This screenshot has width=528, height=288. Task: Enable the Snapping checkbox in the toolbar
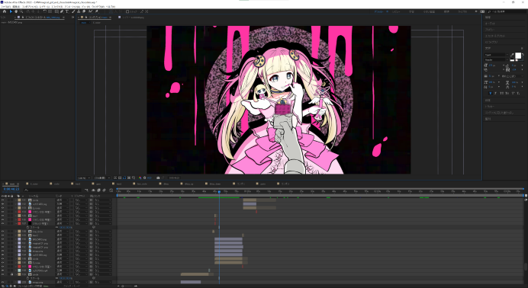click(127, 11)
